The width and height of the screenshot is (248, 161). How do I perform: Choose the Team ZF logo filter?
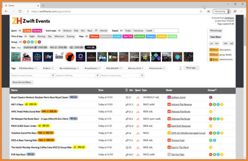80,57
